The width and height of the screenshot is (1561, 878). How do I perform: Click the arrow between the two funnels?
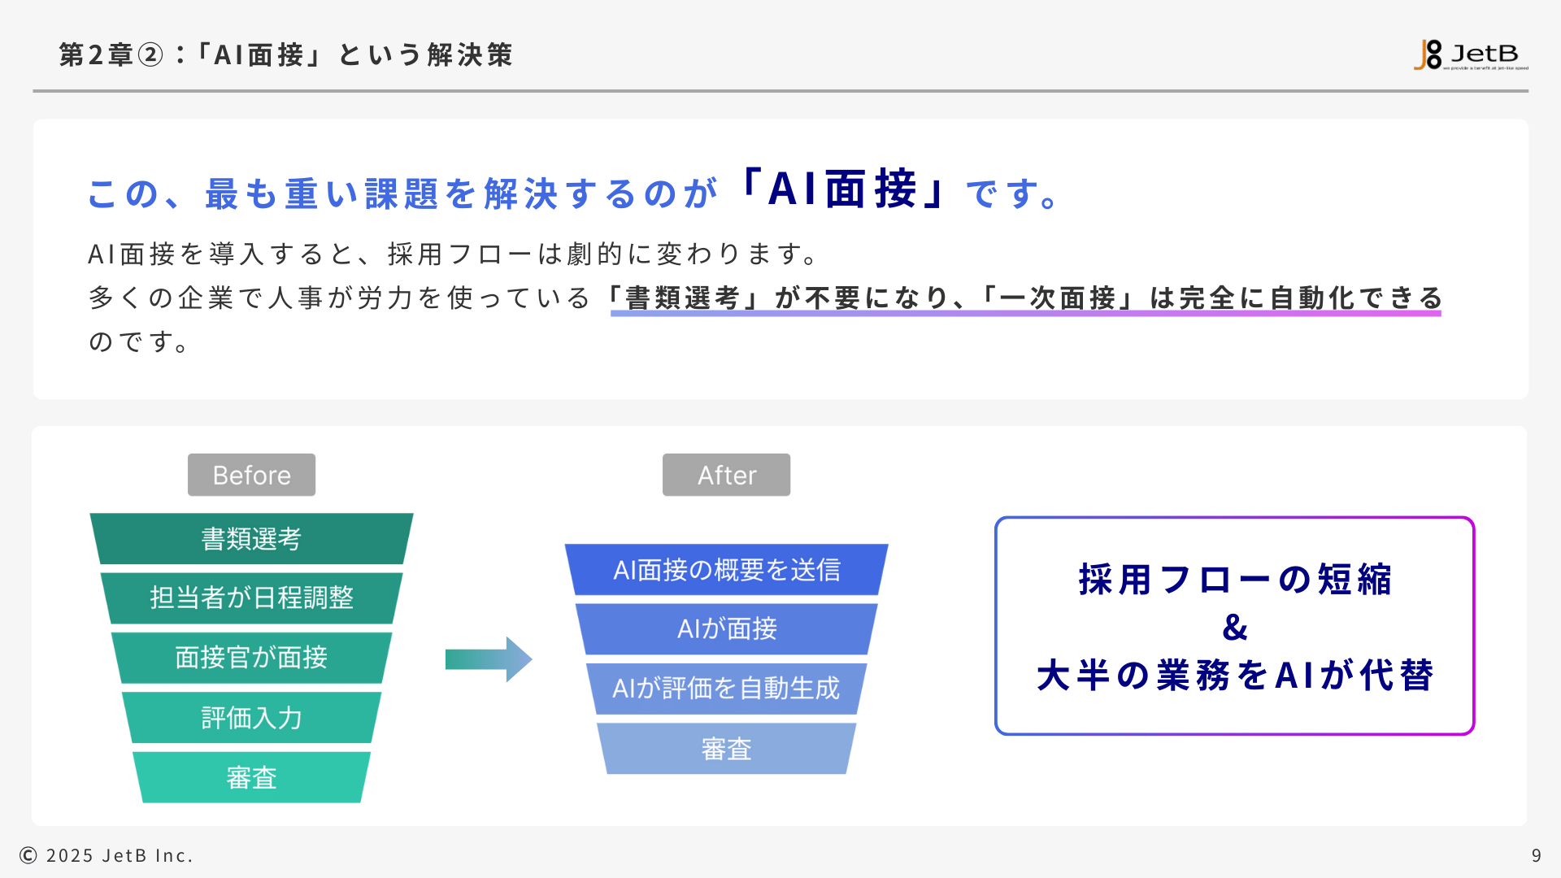(488, 659)
